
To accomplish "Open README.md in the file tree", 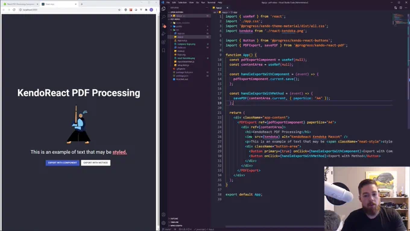I will [189, 79].
